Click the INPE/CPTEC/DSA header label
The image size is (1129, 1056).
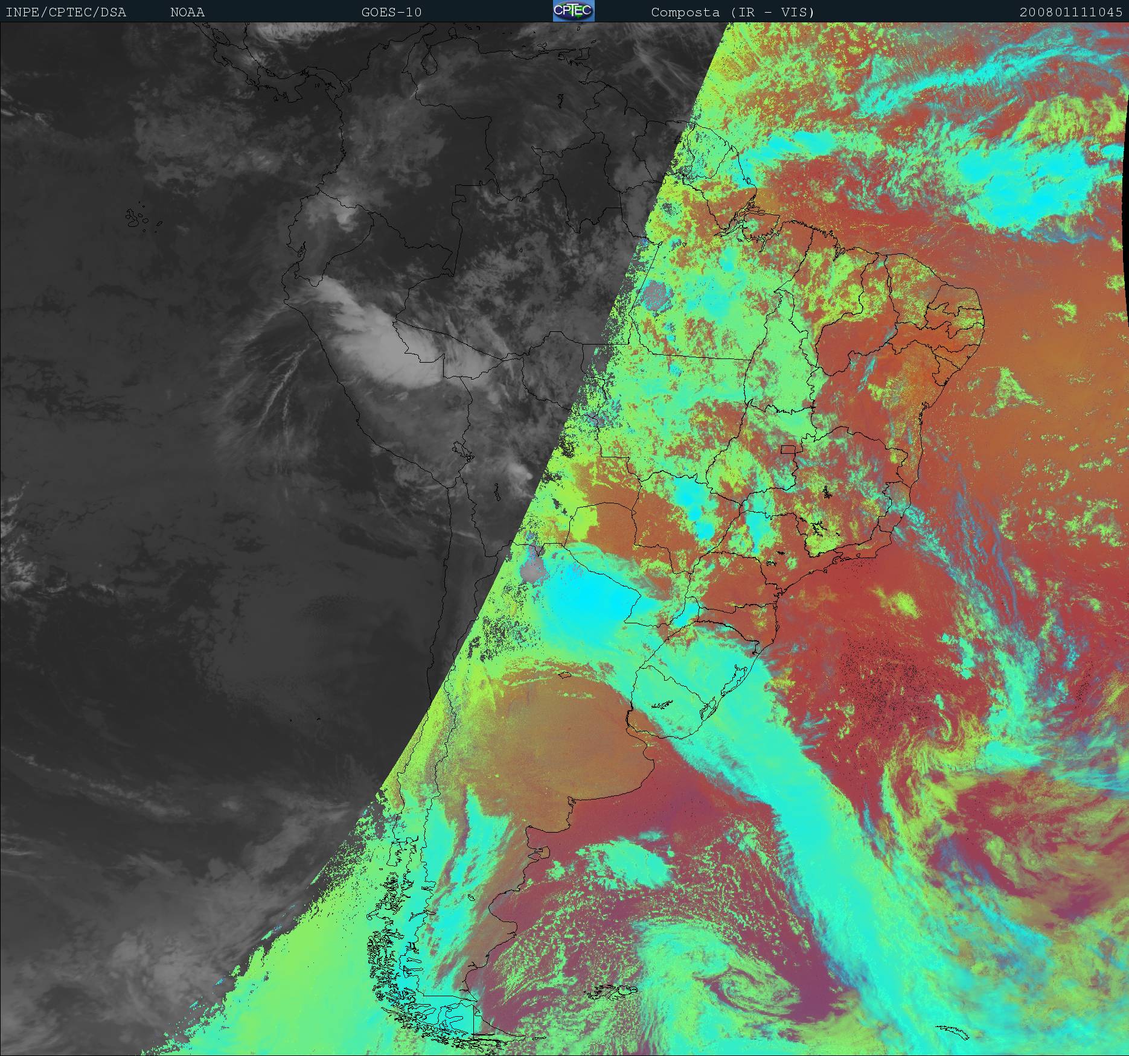pos(66,12)
